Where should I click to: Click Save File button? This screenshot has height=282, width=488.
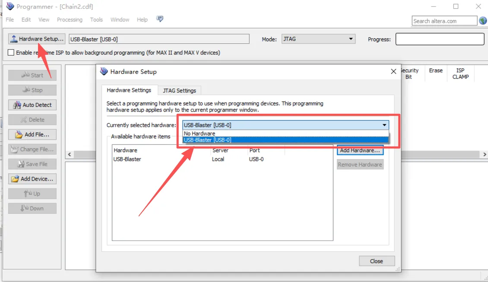(32, 164)
